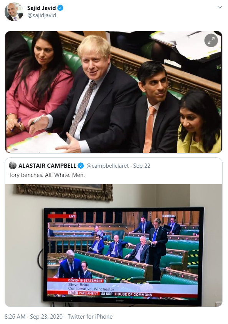Viewport: 228px width, 324px height.
Task: Click Alastair Campbell's small avatar
Action: tap(13, 165)
